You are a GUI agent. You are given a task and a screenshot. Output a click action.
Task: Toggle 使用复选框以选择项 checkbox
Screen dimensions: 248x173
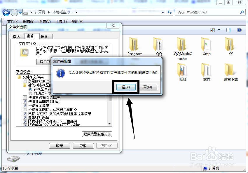(x=25, y=97)
